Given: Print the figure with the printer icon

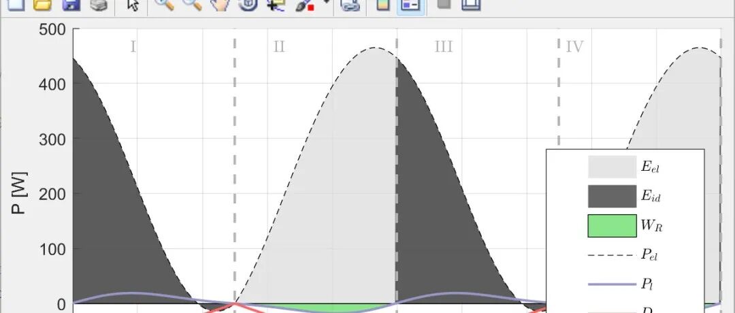Looking at the screenshot, I should tap(99, 5).
